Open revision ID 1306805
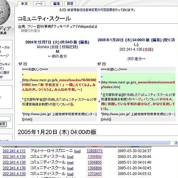Viewport: 178px width, 178px height. 95,162
